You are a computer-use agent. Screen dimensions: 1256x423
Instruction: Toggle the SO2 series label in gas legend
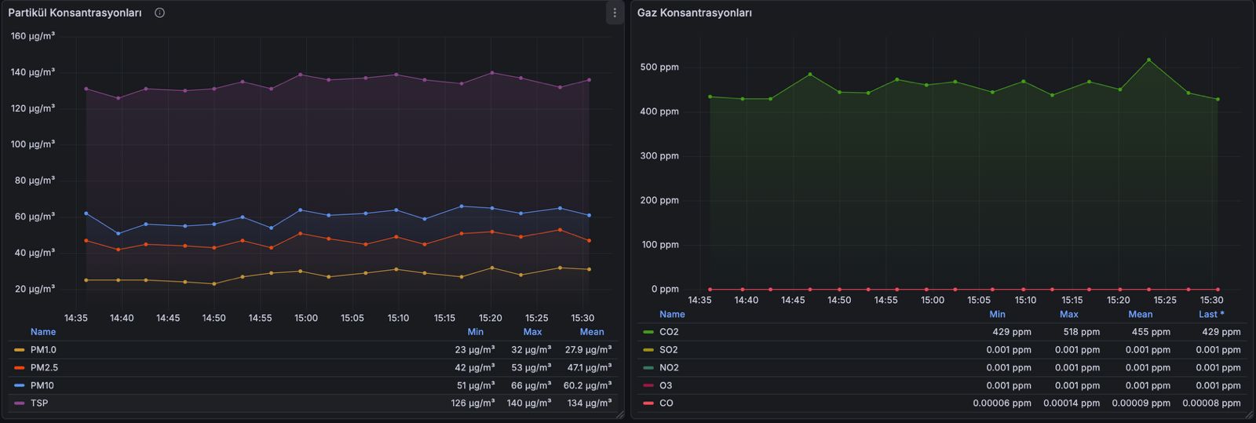pos(668,350)
